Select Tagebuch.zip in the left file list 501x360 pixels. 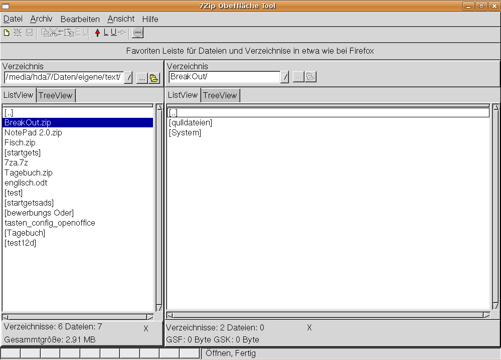(x=29, y=172)
